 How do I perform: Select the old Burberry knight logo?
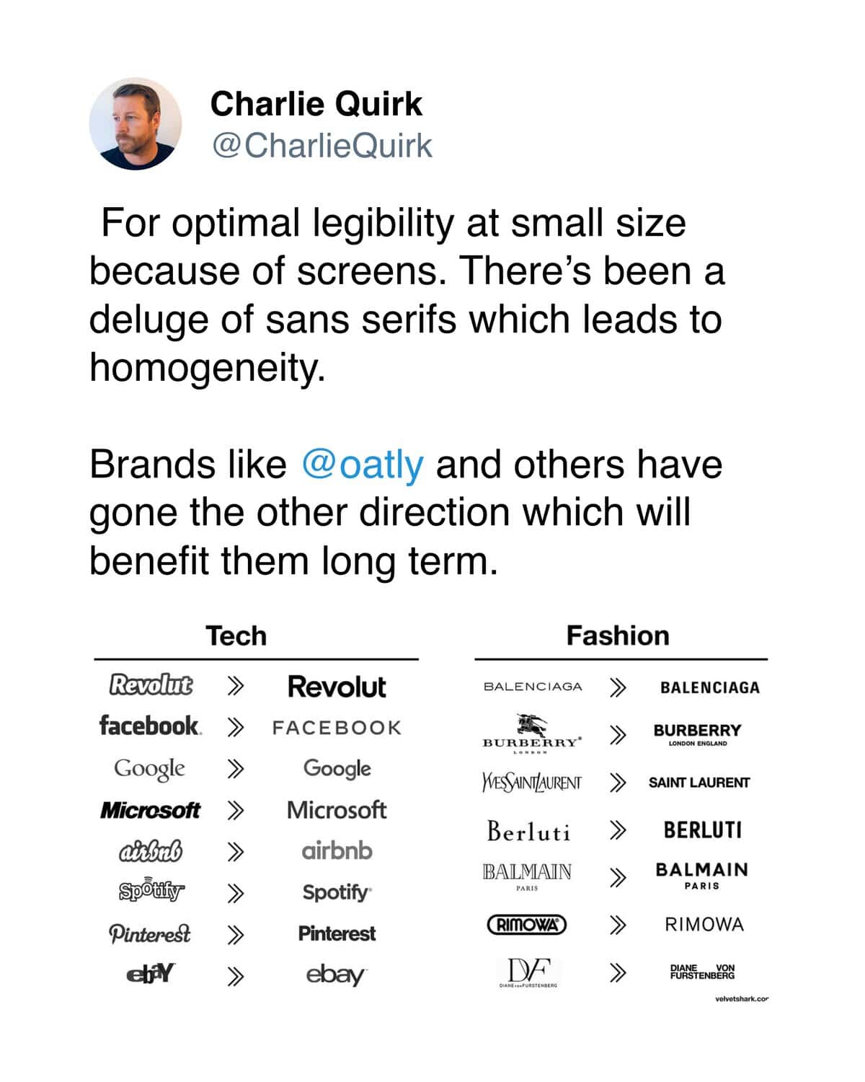click(532, 732)
